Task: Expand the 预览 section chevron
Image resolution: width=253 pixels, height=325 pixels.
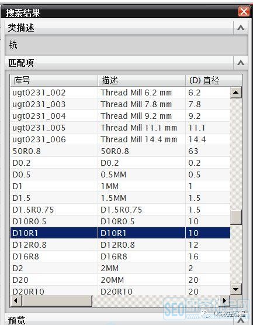Action: point(241,320)
